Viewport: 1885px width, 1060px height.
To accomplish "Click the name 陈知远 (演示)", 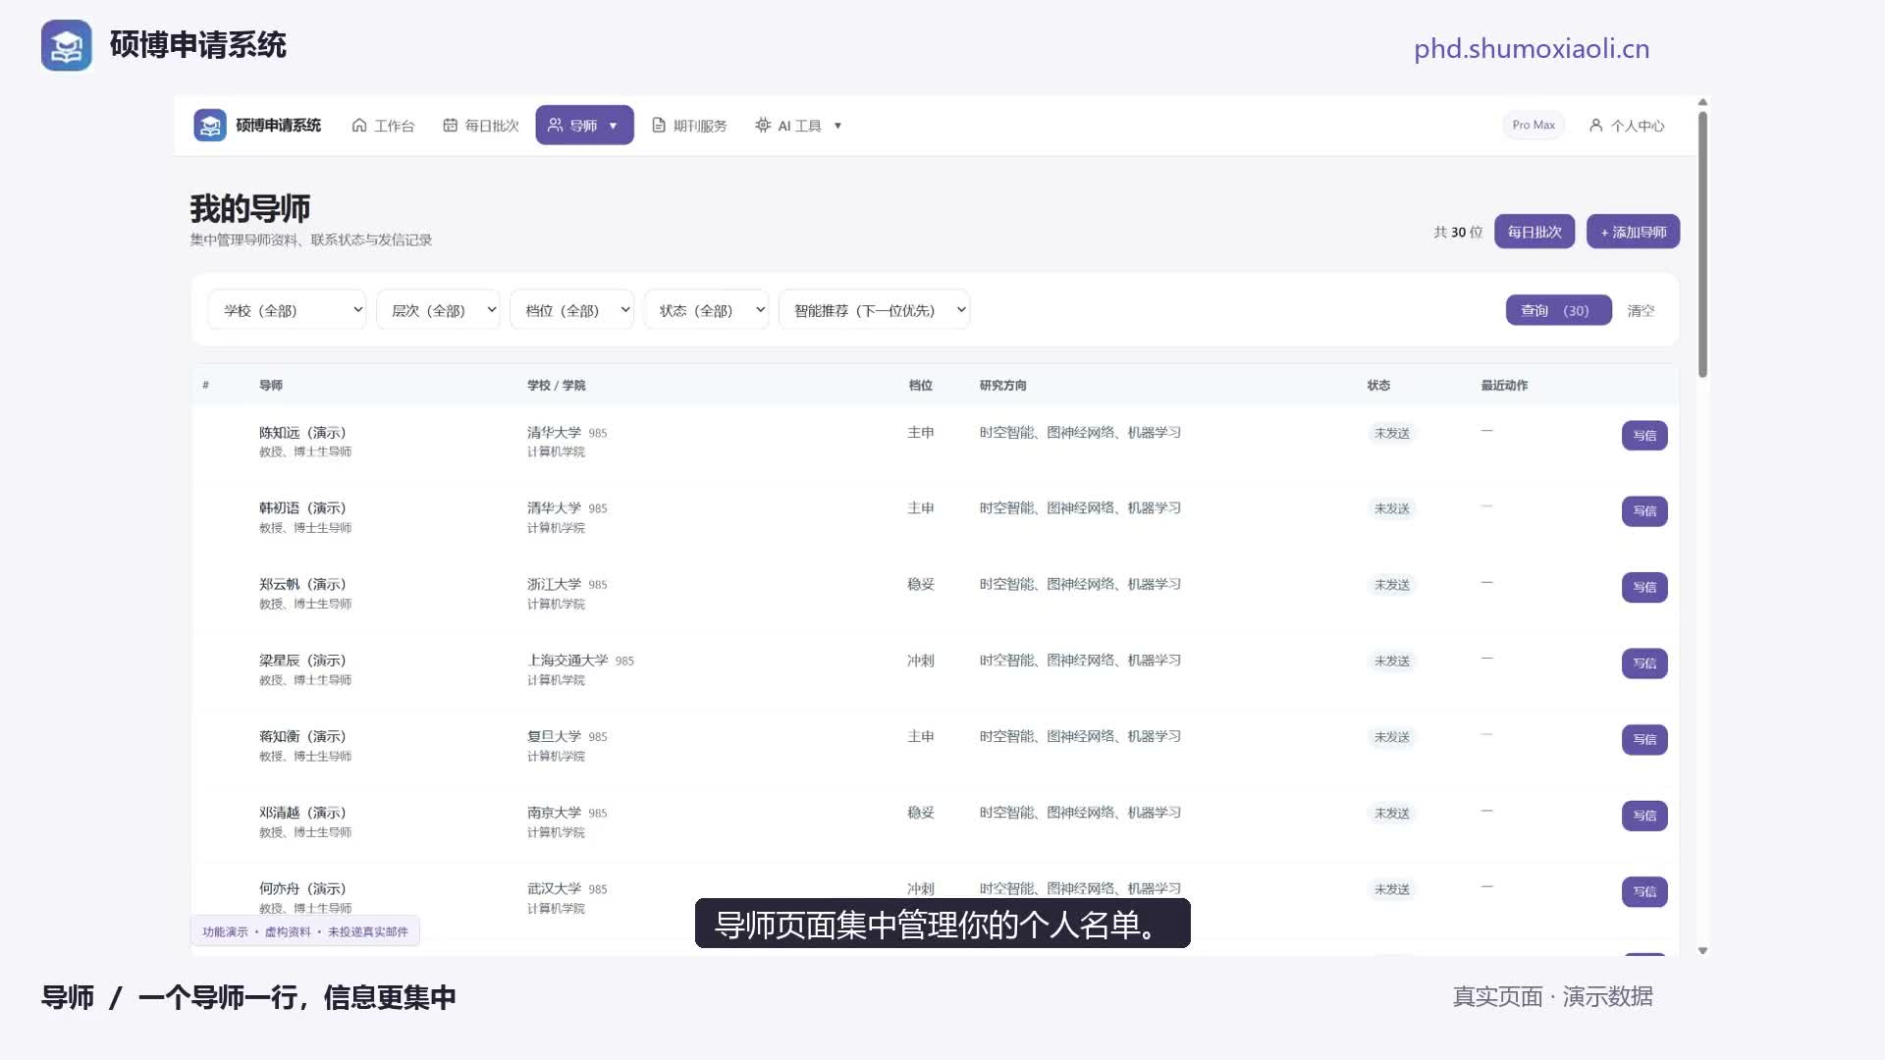I will pos(302,433).
